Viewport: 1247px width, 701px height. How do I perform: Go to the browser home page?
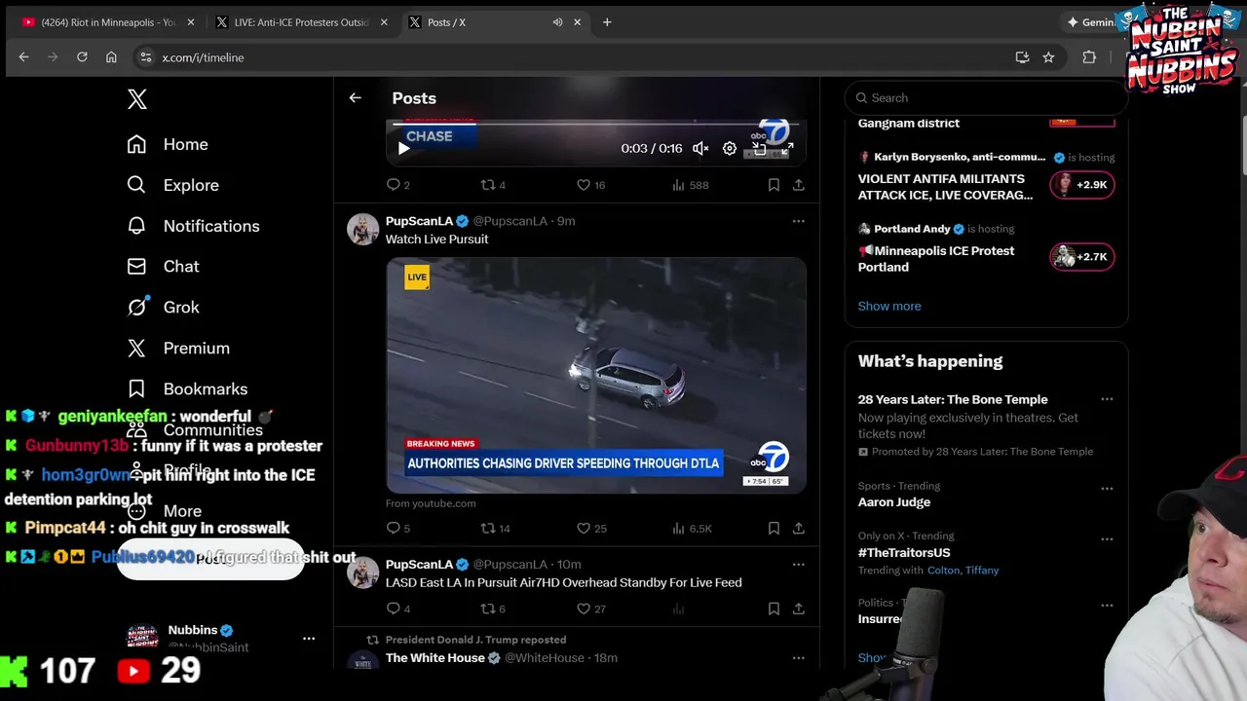(111, 57)
